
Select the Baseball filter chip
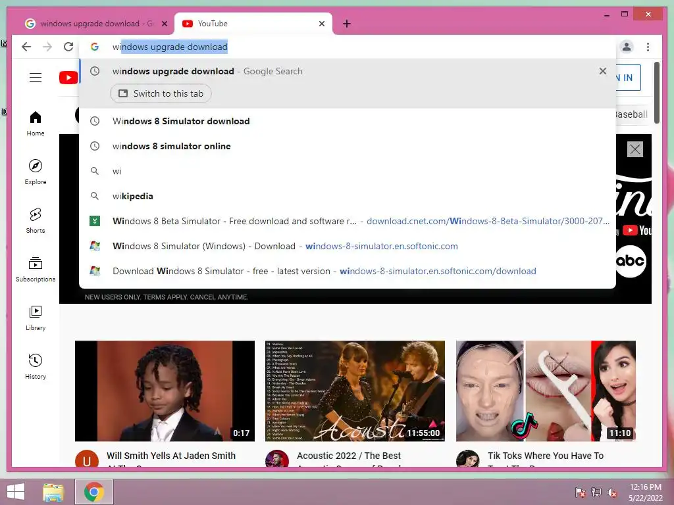pos(631,114)
